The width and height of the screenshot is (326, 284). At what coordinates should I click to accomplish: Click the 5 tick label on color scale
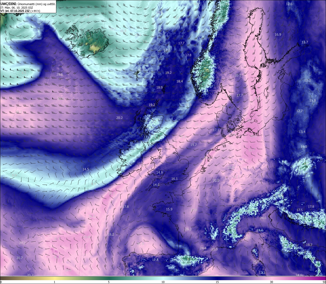(109, 282)
